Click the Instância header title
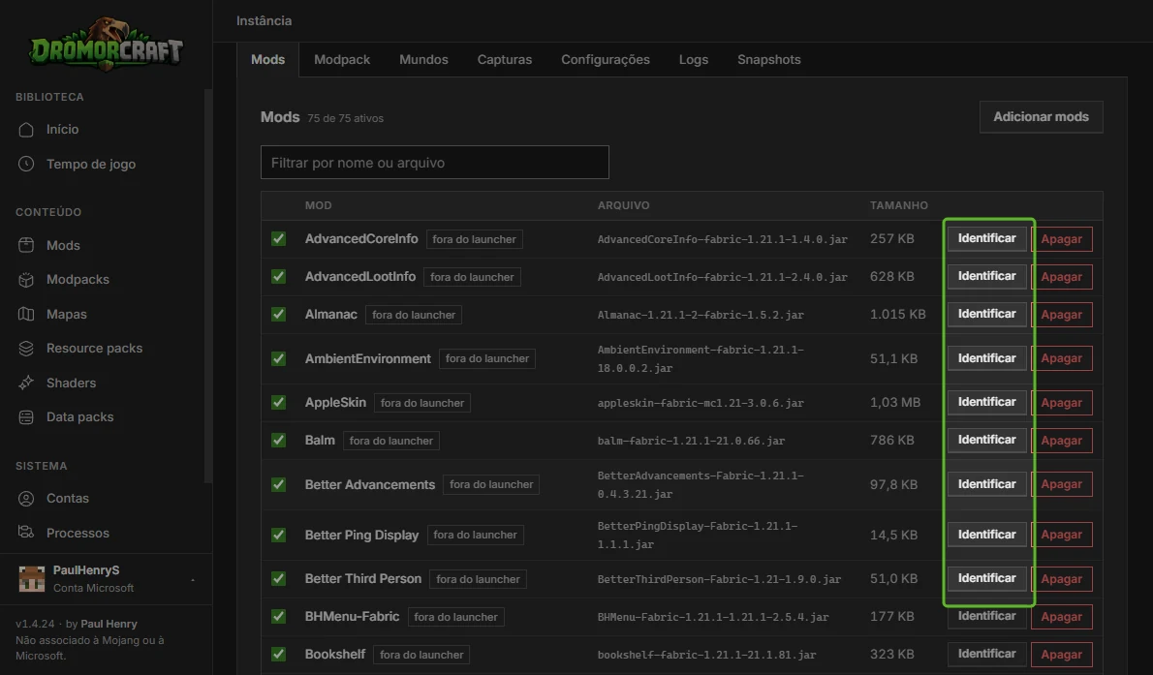 tap(264, 21)
